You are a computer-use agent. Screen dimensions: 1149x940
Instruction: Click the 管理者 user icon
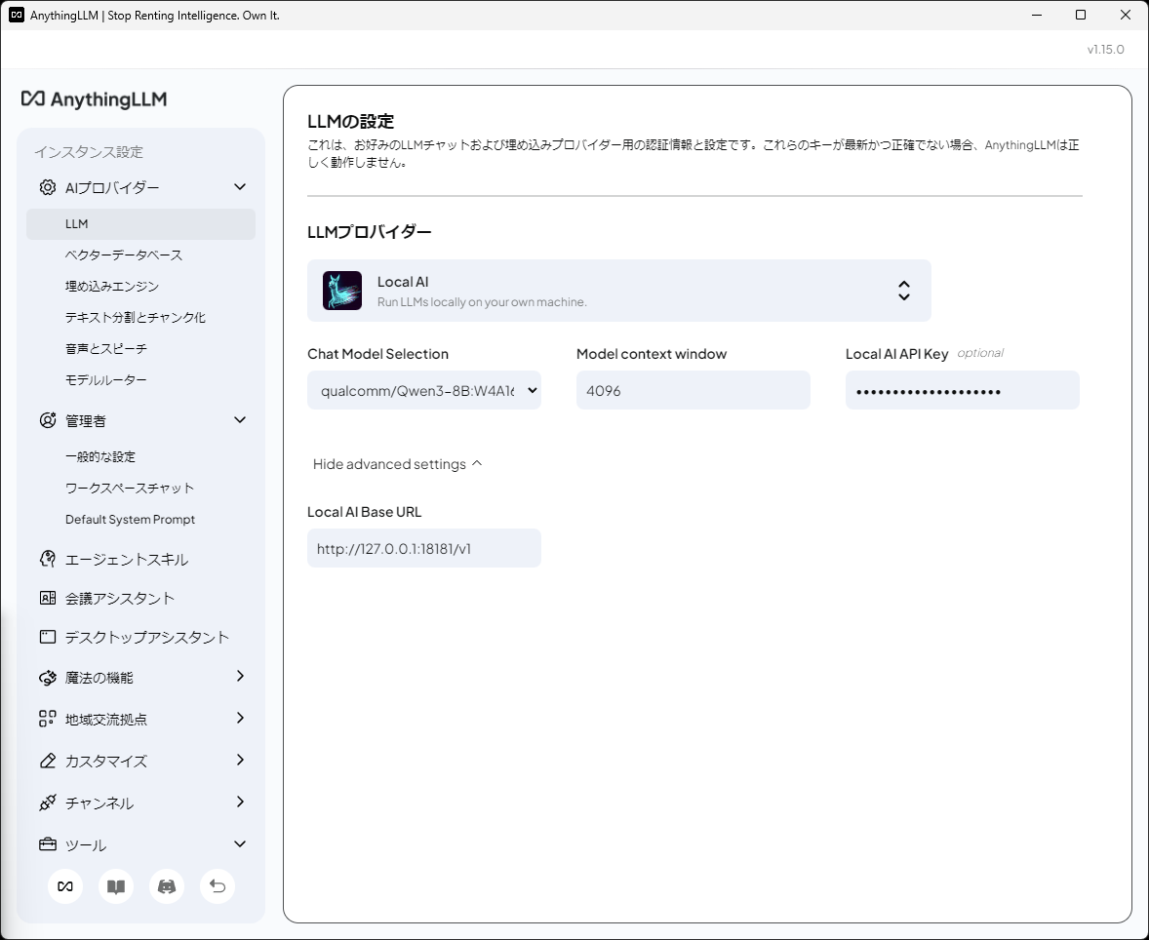point(48,420)
